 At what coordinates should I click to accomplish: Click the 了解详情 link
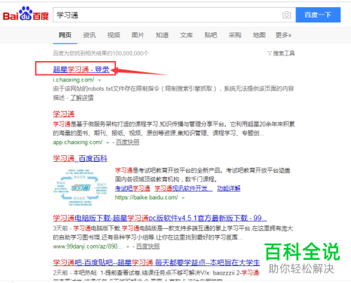(81, 98)
